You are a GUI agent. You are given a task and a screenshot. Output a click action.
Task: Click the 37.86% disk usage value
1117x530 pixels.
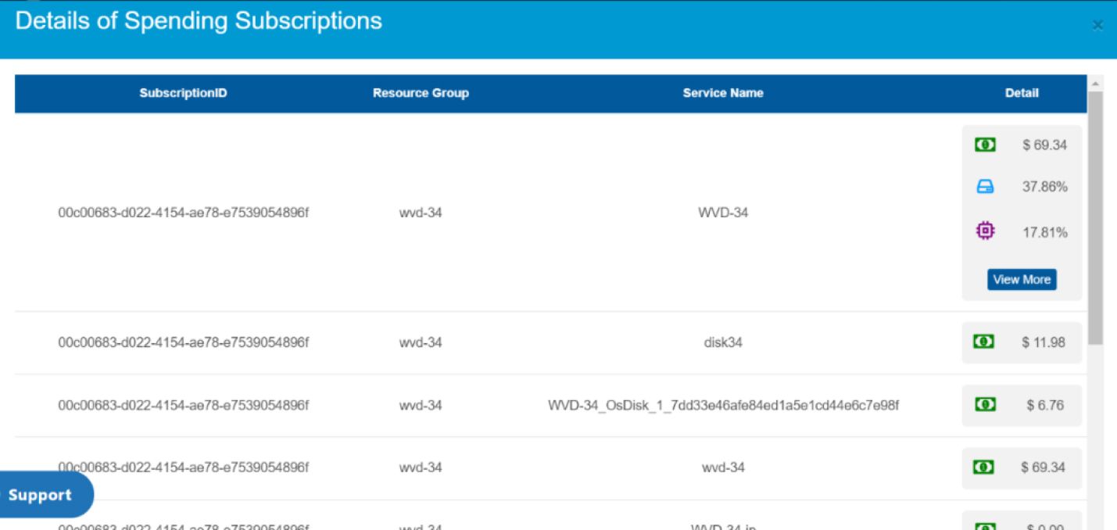(x=1045, y=188)
